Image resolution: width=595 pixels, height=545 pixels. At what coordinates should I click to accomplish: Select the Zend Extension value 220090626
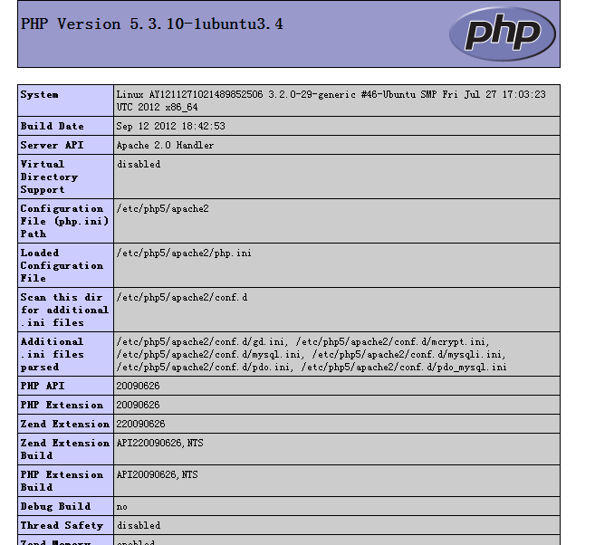pyautogui.click(x=140, y=424)
